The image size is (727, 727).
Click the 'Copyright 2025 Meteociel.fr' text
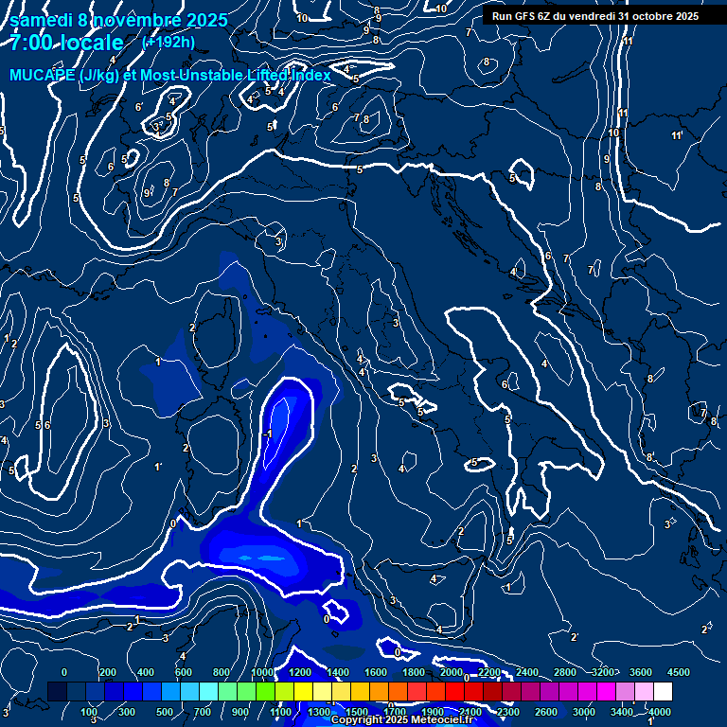point(401,719)
